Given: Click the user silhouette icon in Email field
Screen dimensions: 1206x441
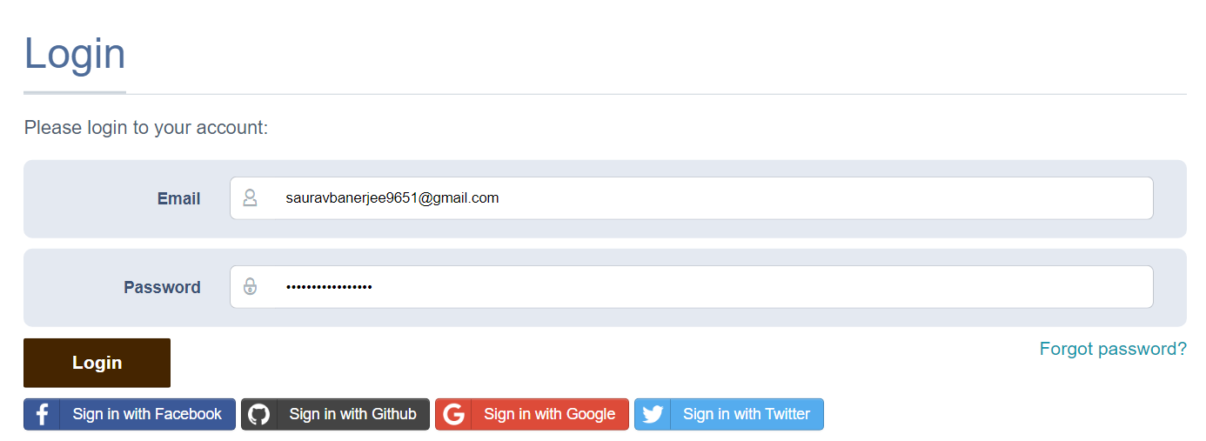Looking at the screenshot, I should [x=250, y=198].
